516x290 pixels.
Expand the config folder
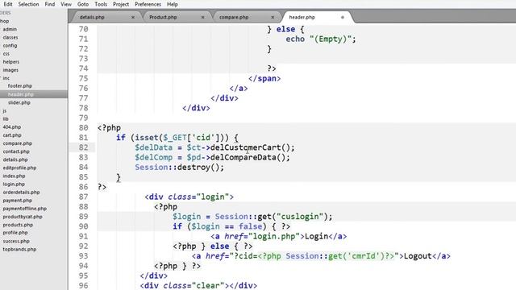tap(10, 46)
